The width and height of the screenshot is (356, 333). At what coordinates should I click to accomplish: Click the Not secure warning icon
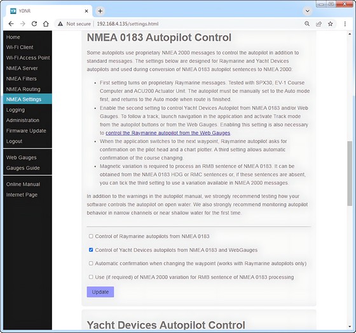(x=60, y=24)
